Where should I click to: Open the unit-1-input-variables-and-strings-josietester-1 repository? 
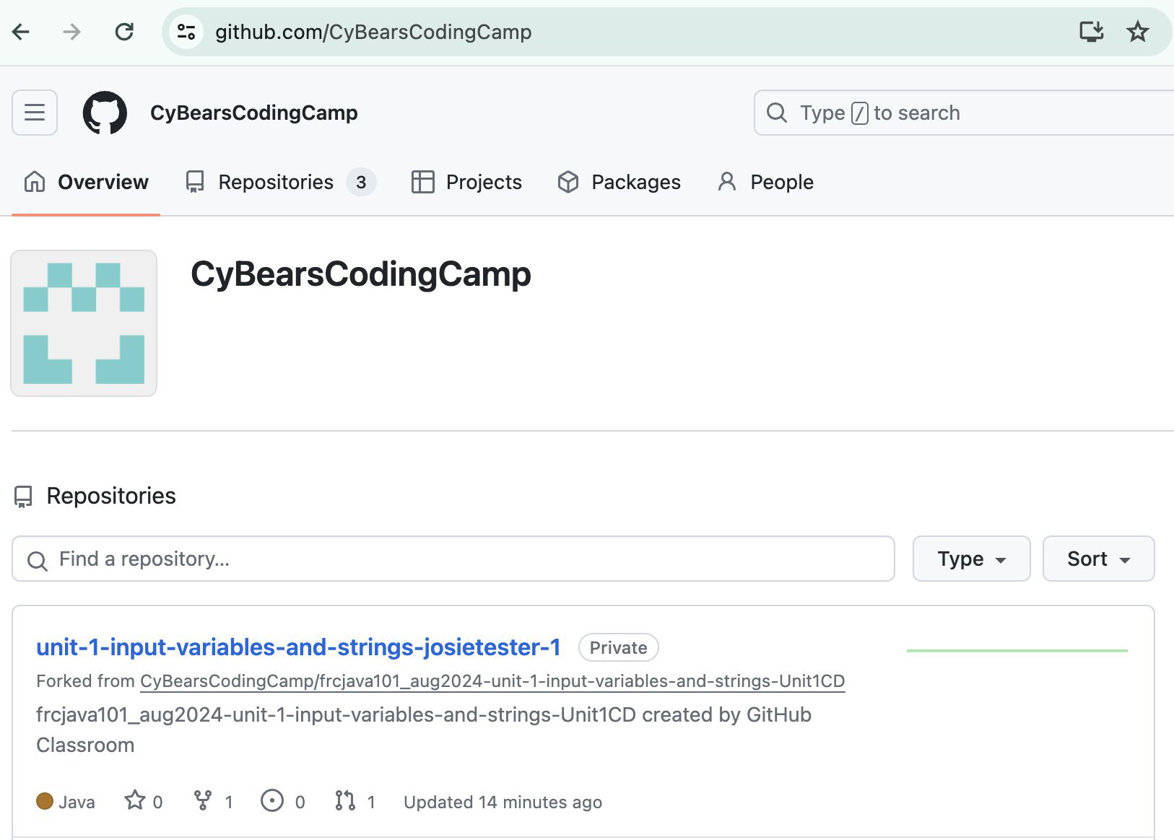[298, 647]
